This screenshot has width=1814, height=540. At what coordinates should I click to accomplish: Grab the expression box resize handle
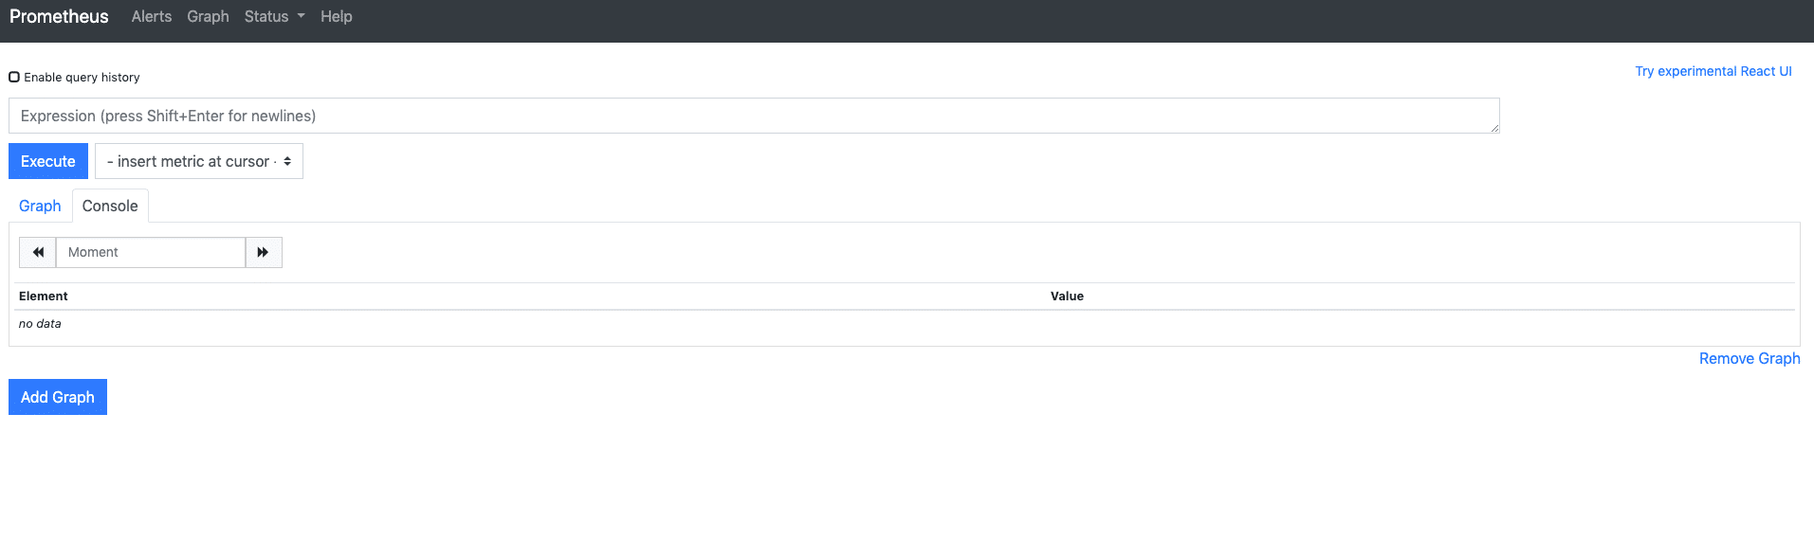point(1494,128)
